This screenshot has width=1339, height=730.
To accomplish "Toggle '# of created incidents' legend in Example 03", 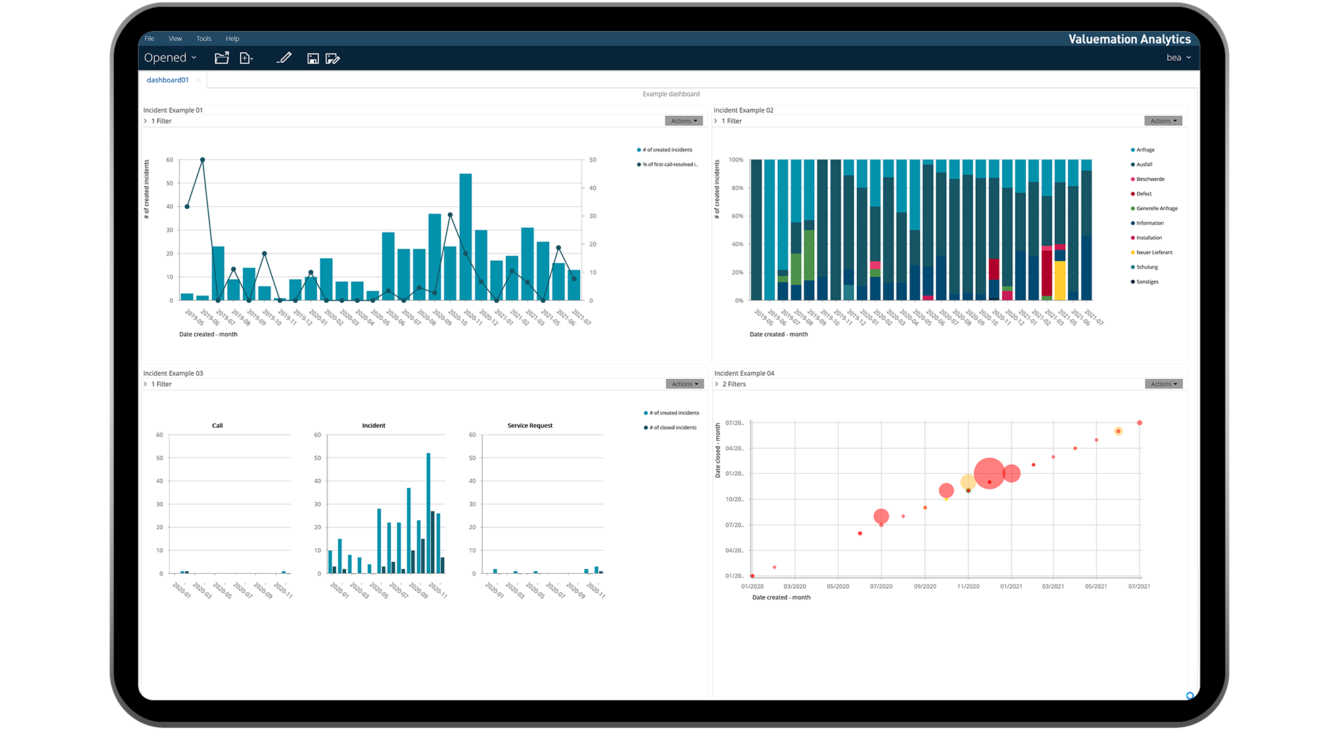I will (672, 412).
